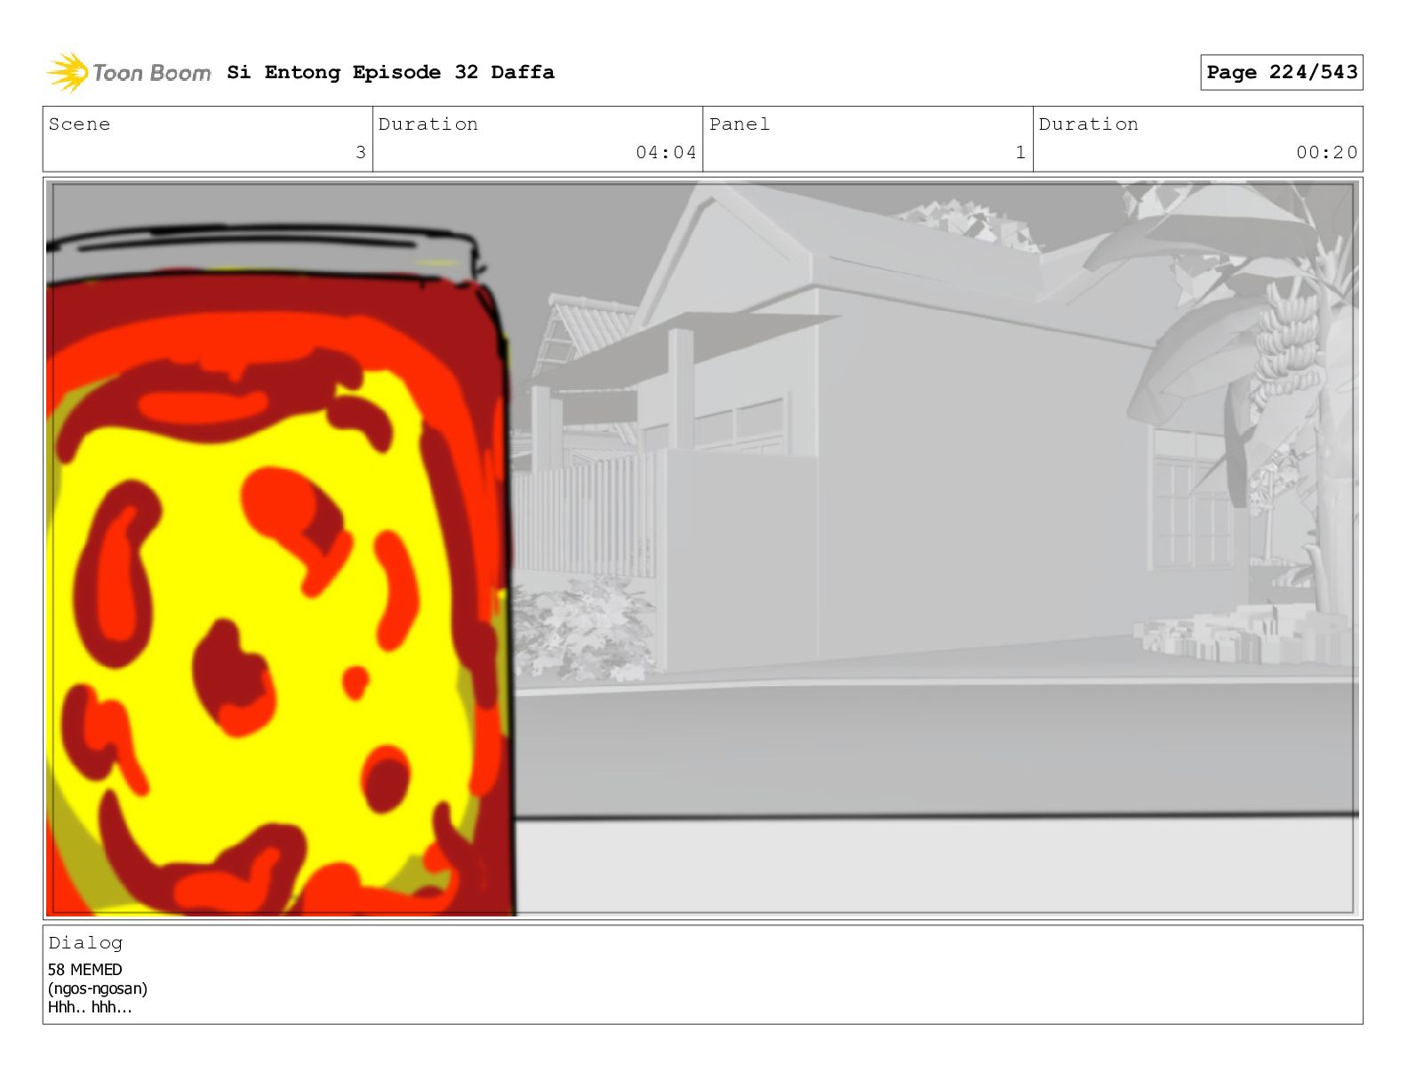Select the scene number '3'
Image resolution: width=1408 pixels, height=1088 pixels.
[360, 152]
